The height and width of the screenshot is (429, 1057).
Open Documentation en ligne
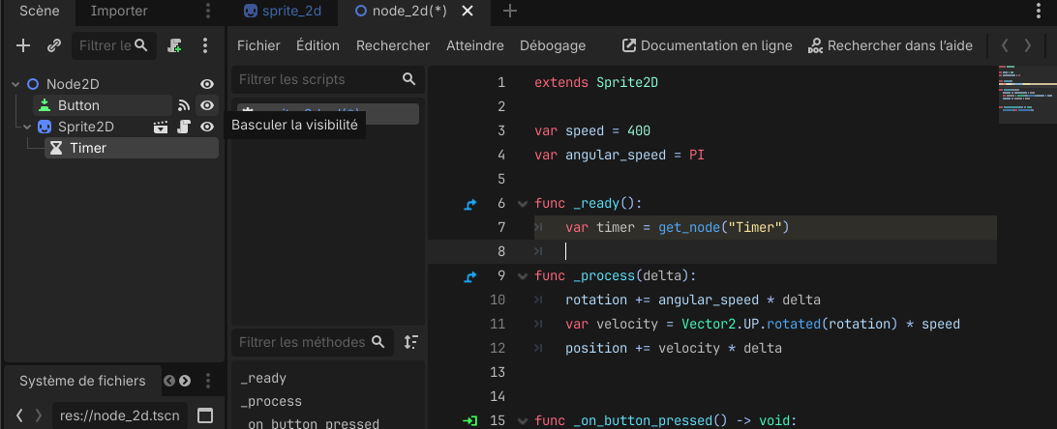click(707, 45)
